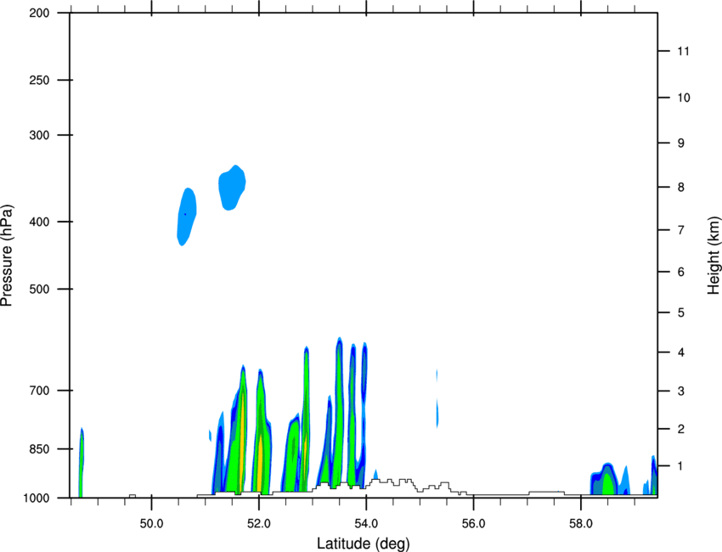This screenshot has width=722, height=552.
Task: Pick the 9 km height tick label
Action: (680, 144)
